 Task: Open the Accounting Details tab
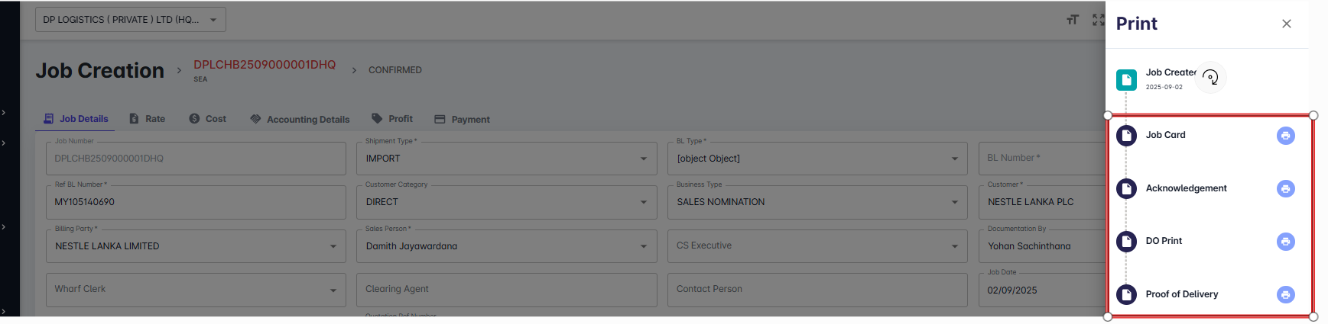[x=300, y=120]
